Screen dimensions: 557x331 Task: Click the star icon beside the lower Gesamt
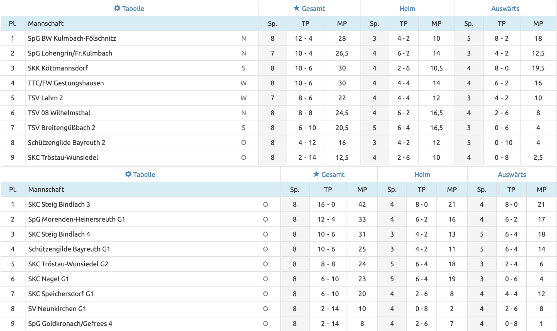(316, 174)
